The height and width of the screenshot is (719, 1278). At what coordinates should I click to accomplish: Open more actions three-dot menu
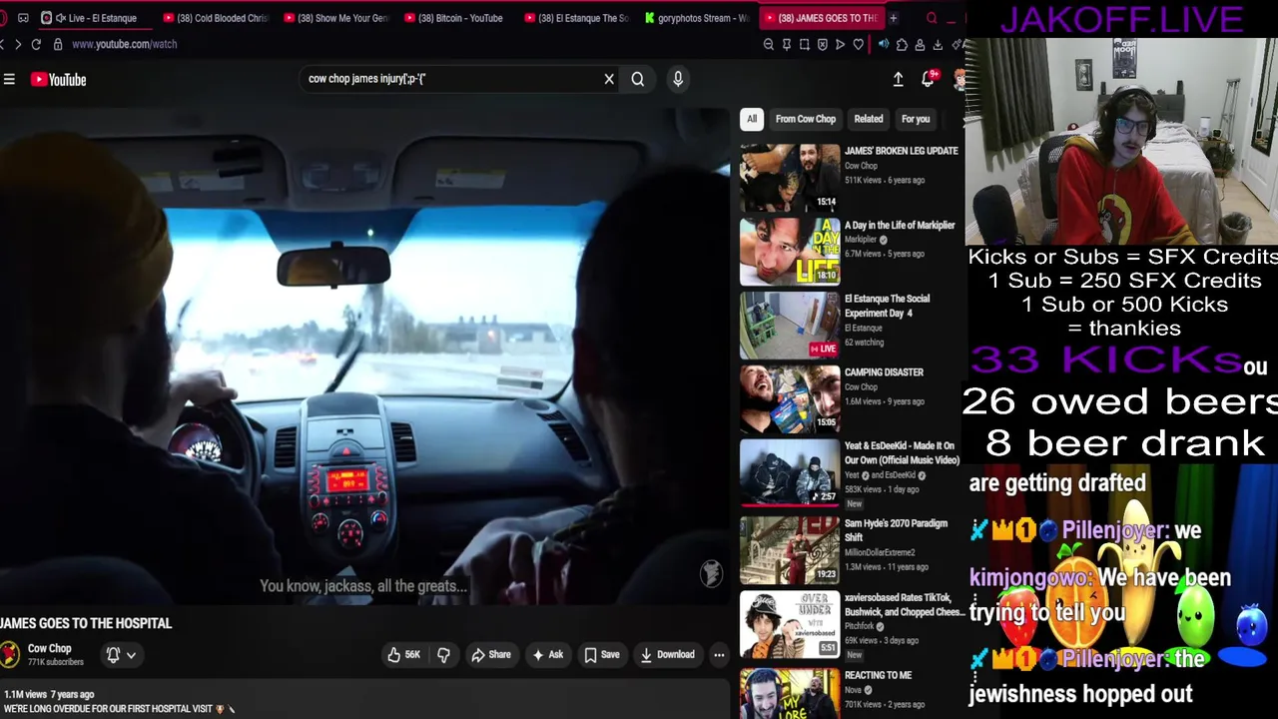coord(719,655)
